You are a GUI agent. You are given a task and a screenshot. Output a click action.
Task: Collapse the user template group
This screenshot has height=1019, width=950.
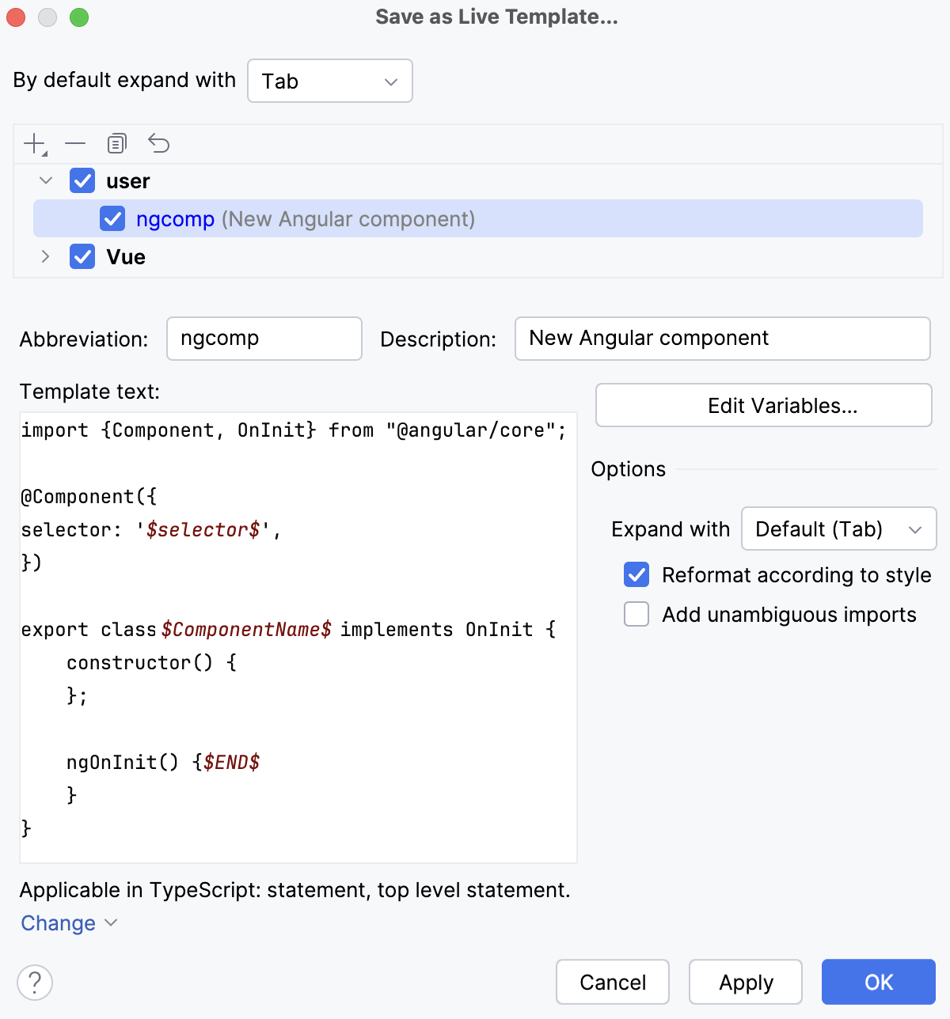pyautogui.click(x=45, y=180)
